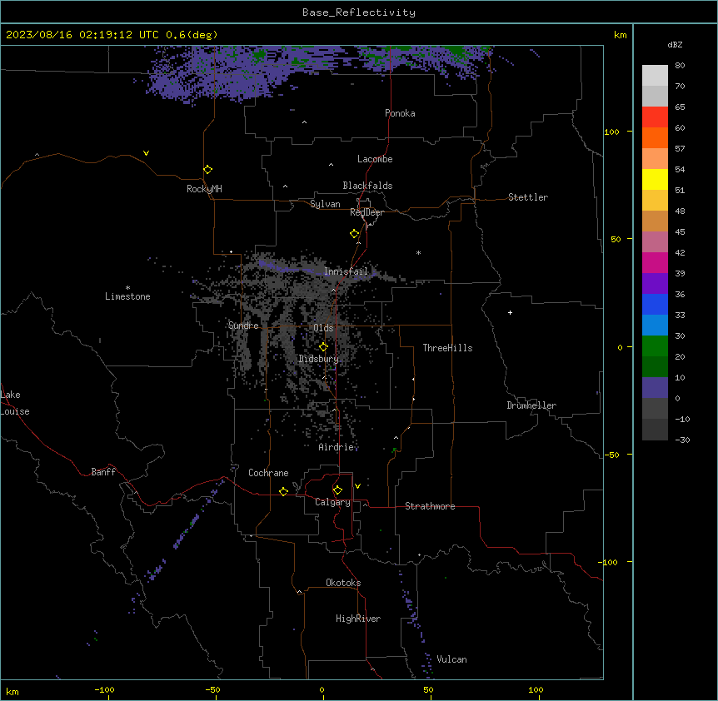Click the yellow diamond marker between Olds and Didsbury
The image size is (718, 701).
(x=324, y=347)
